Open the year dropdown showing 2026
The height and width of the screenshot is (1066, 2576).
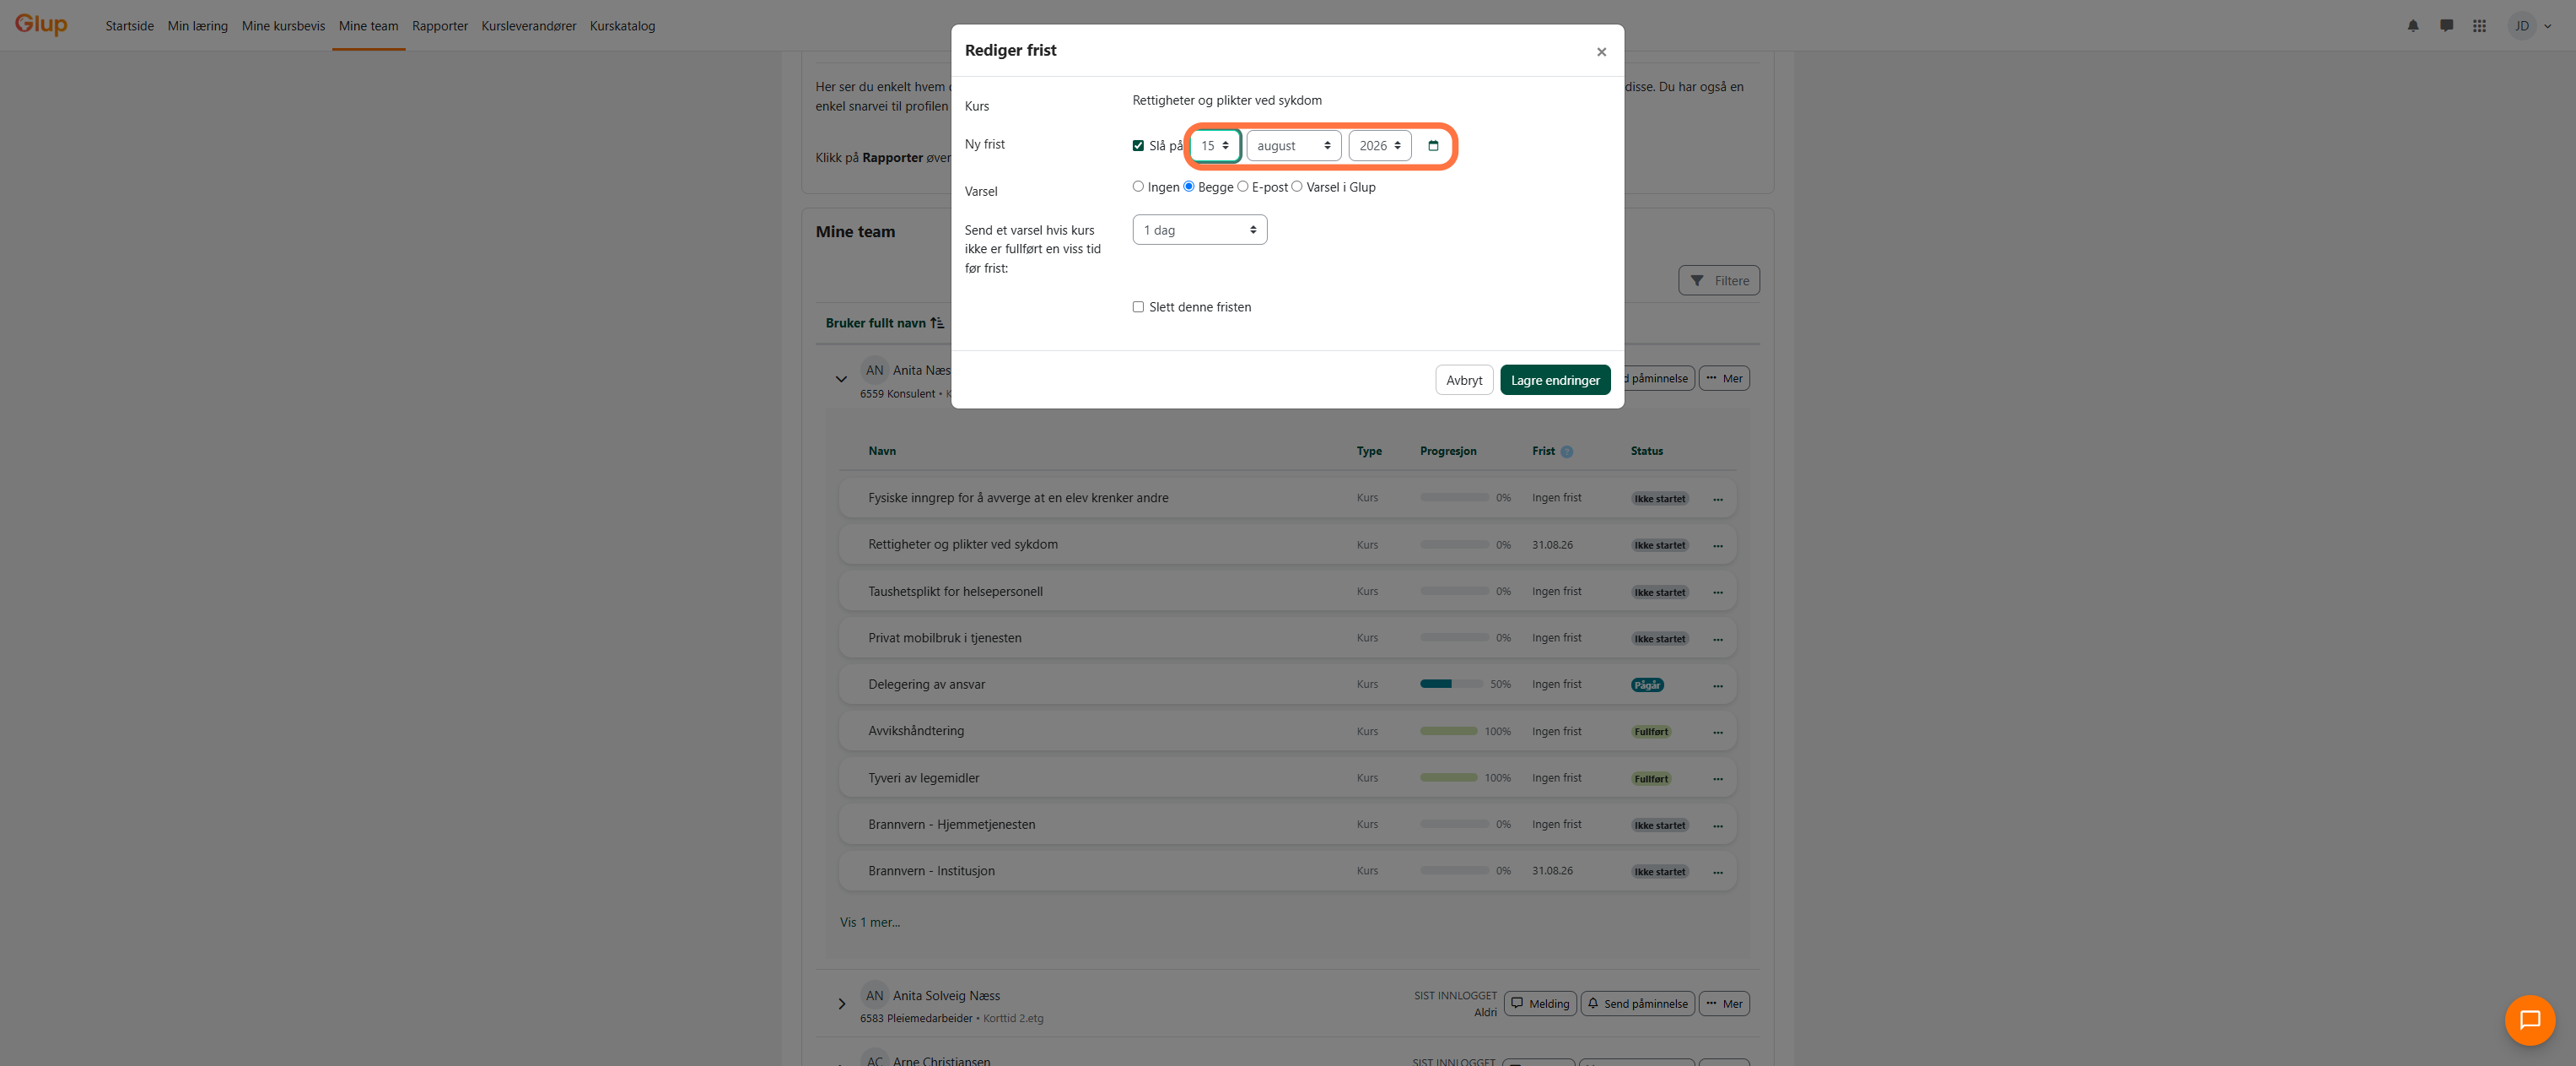(1379, 146)
